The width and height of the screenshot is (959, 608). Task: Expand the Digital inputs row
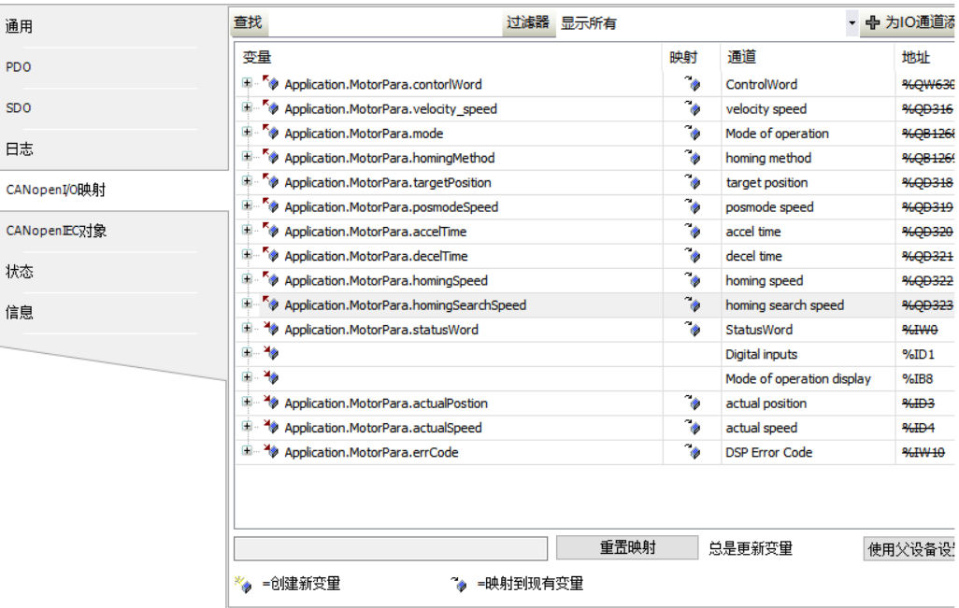coord(246,353)
